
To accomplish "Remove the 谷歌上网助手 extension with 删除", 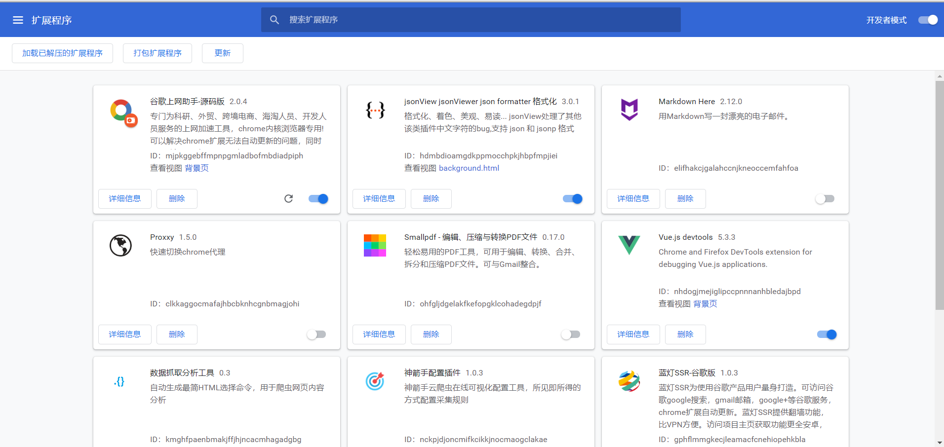I will coord(177,199).
